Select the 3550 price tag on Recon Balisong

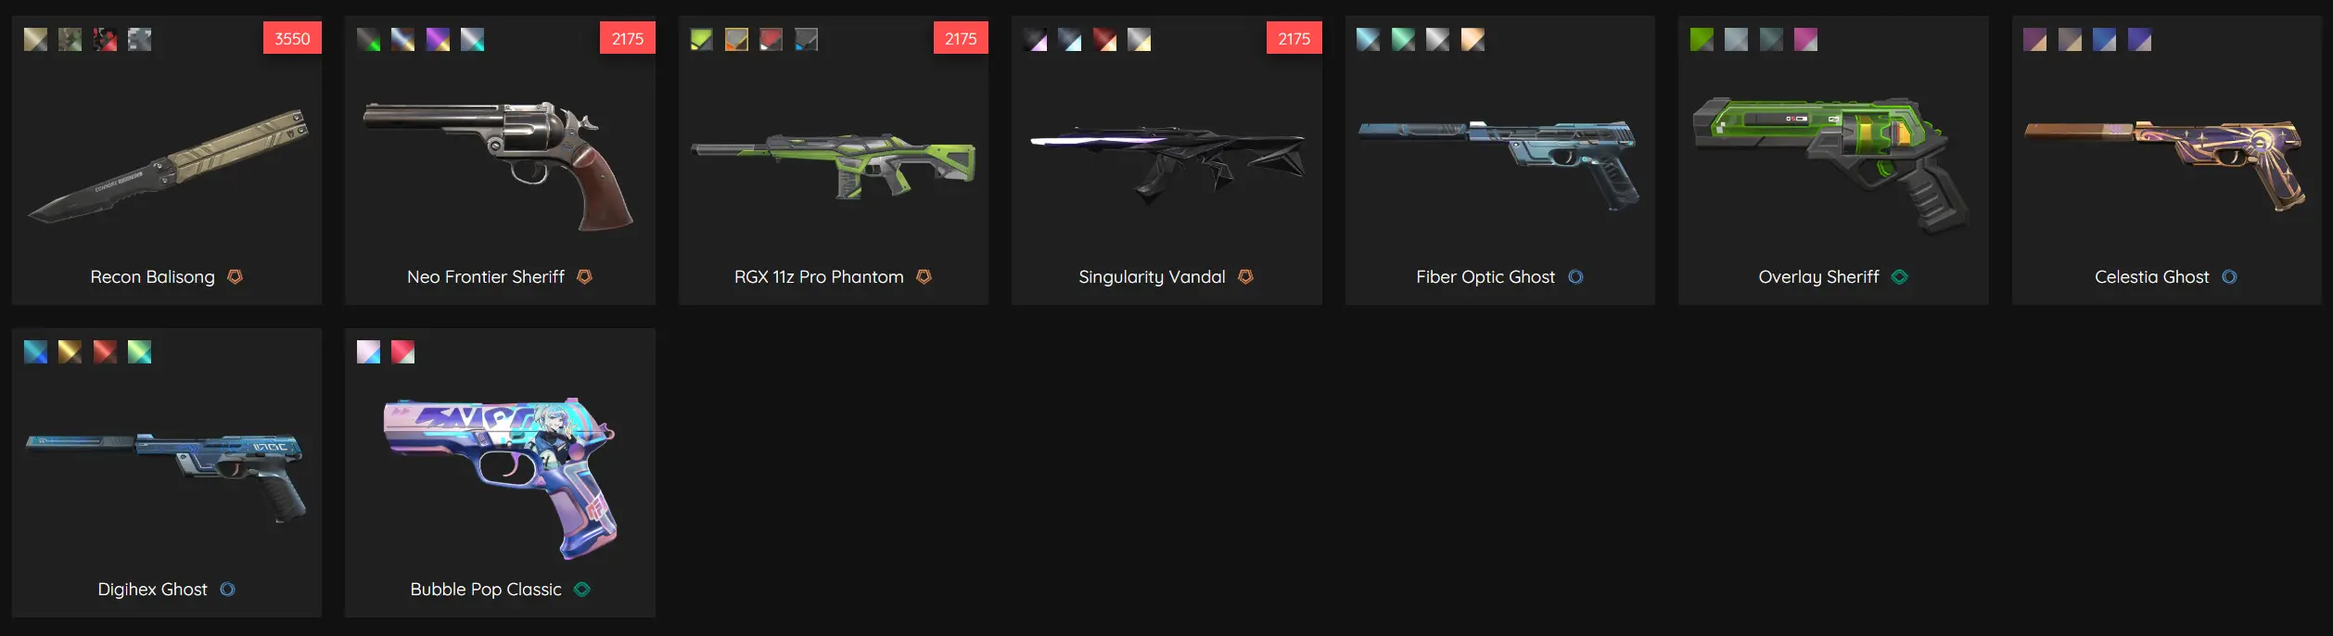pos(292,38)
